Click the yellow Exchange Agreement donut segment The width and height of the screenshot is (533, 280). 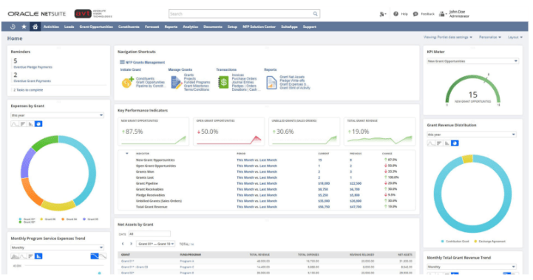tap(467, 159)
